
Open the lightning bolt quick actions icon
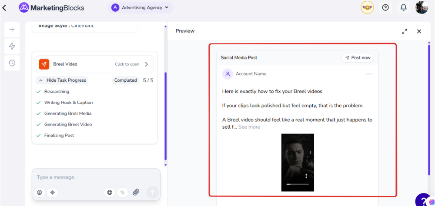[12, 46]
